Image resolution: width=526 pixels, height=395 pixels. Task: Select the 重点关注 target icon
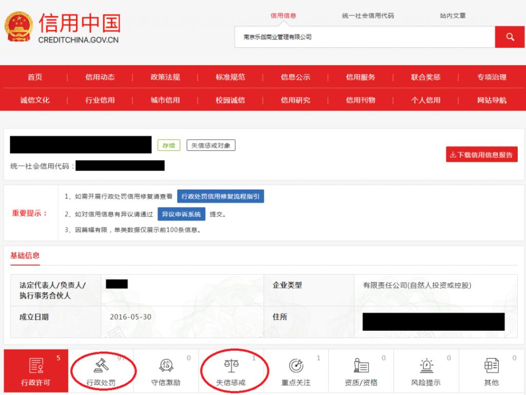(296, 366)
